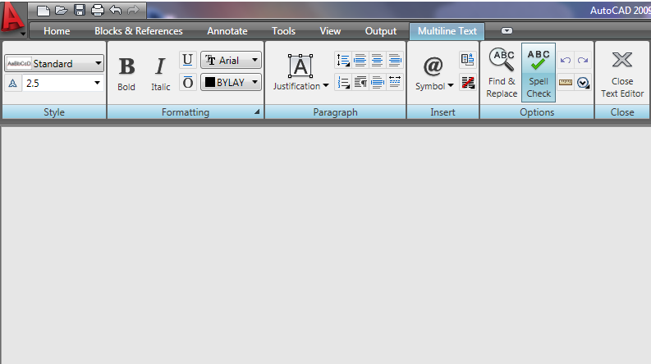Click the @ Symbol icon
This screenshot has width=651, height=364.
pyautogui.click(x=433, y=66)
